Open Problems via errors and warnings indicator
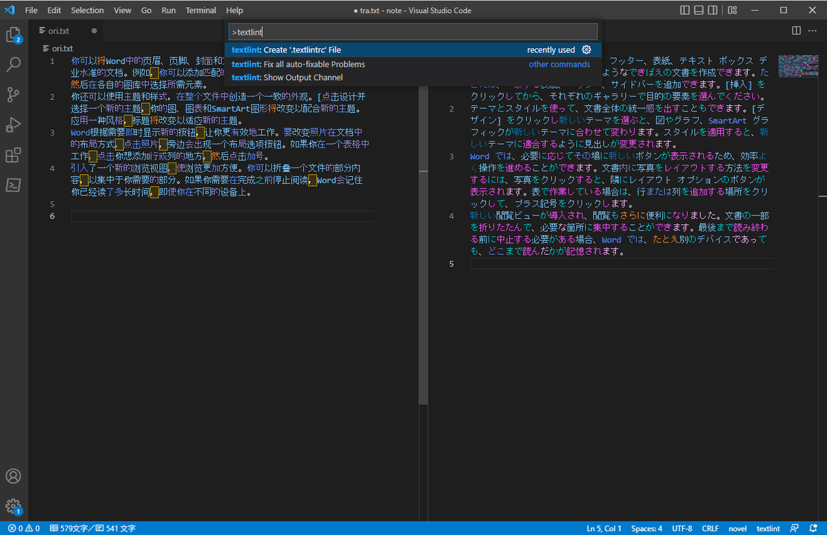 [x=23, y=529]
